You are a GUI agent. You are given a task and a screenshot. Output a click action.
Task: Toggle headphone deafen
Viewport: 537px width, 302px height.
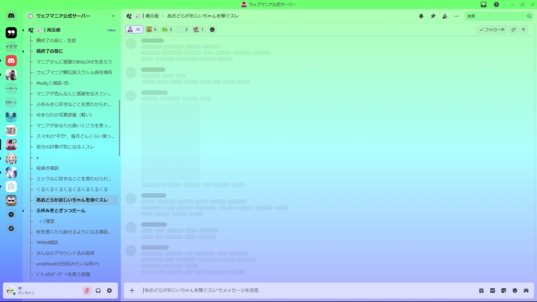tap(98, 291)
